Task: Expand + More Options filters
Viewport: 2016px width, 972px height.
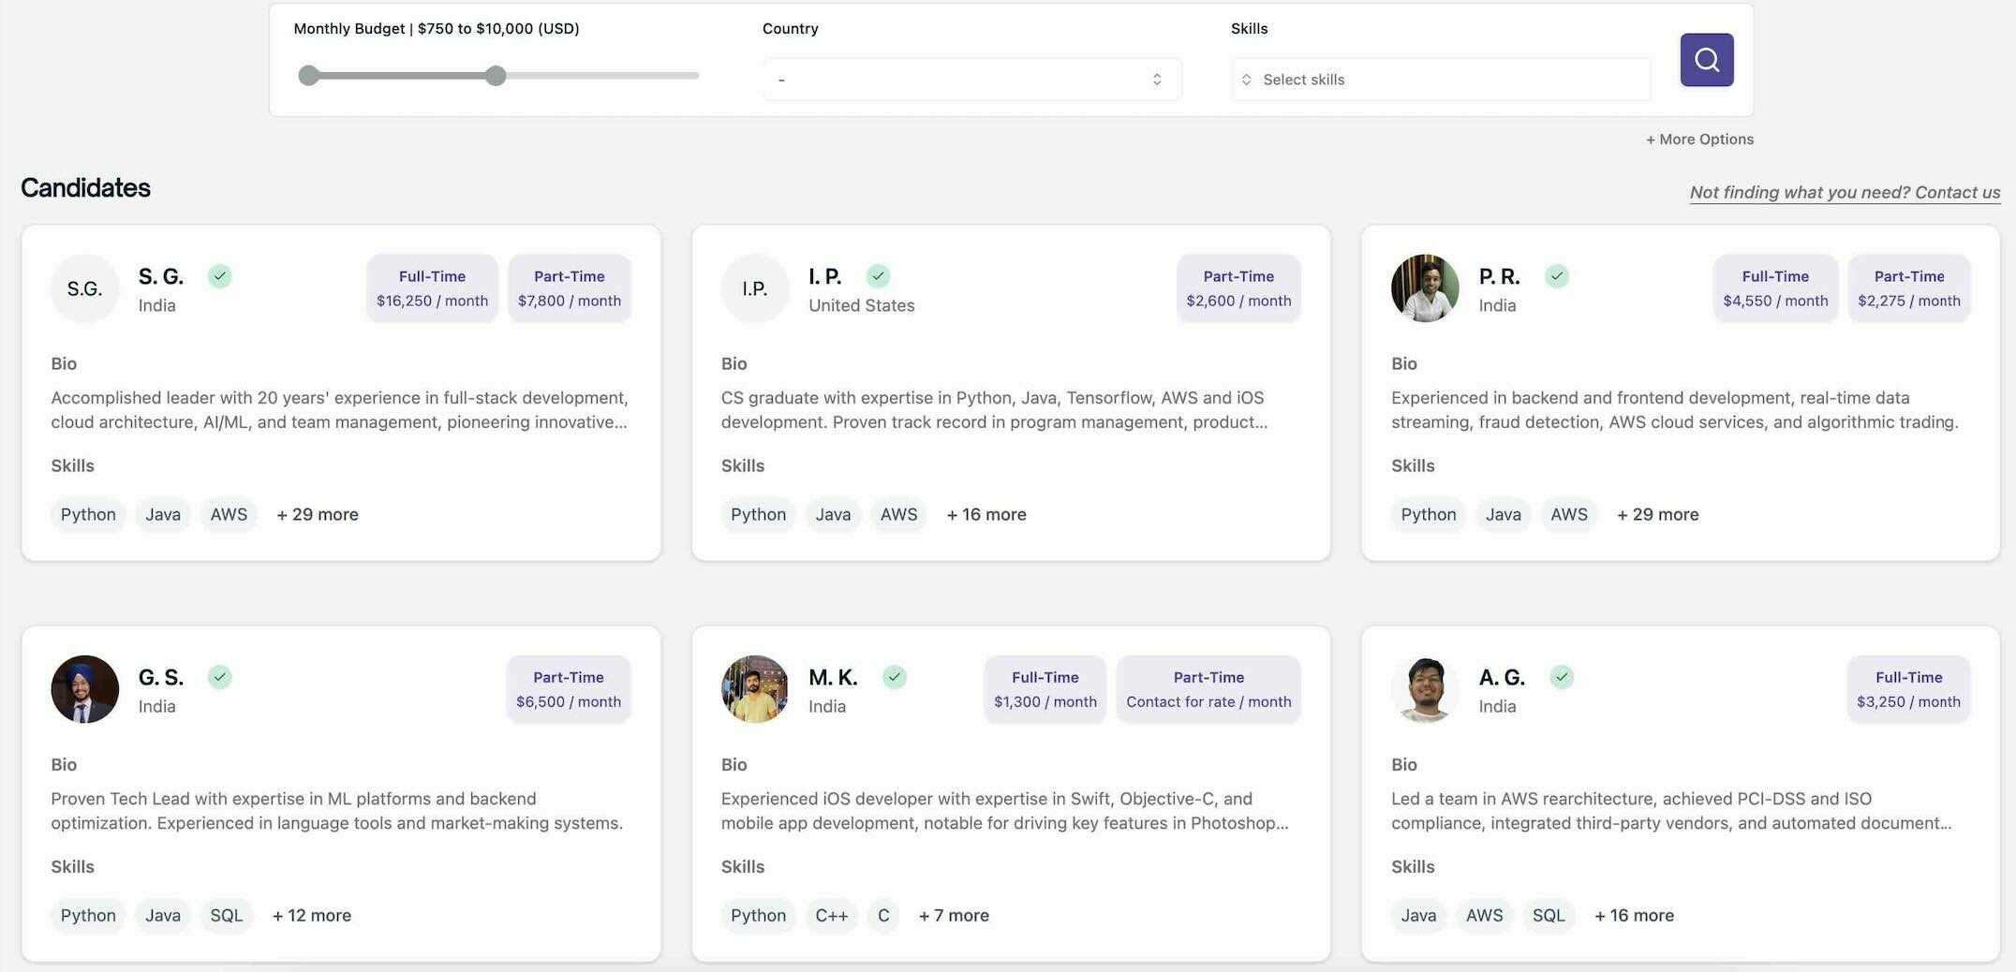Action: click(x=1699, y=140)
